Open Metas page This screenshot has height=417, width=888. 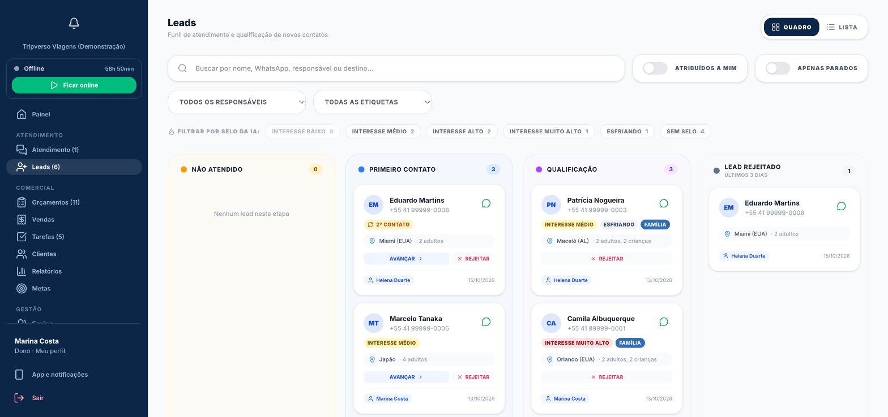[x=74, y=288]
